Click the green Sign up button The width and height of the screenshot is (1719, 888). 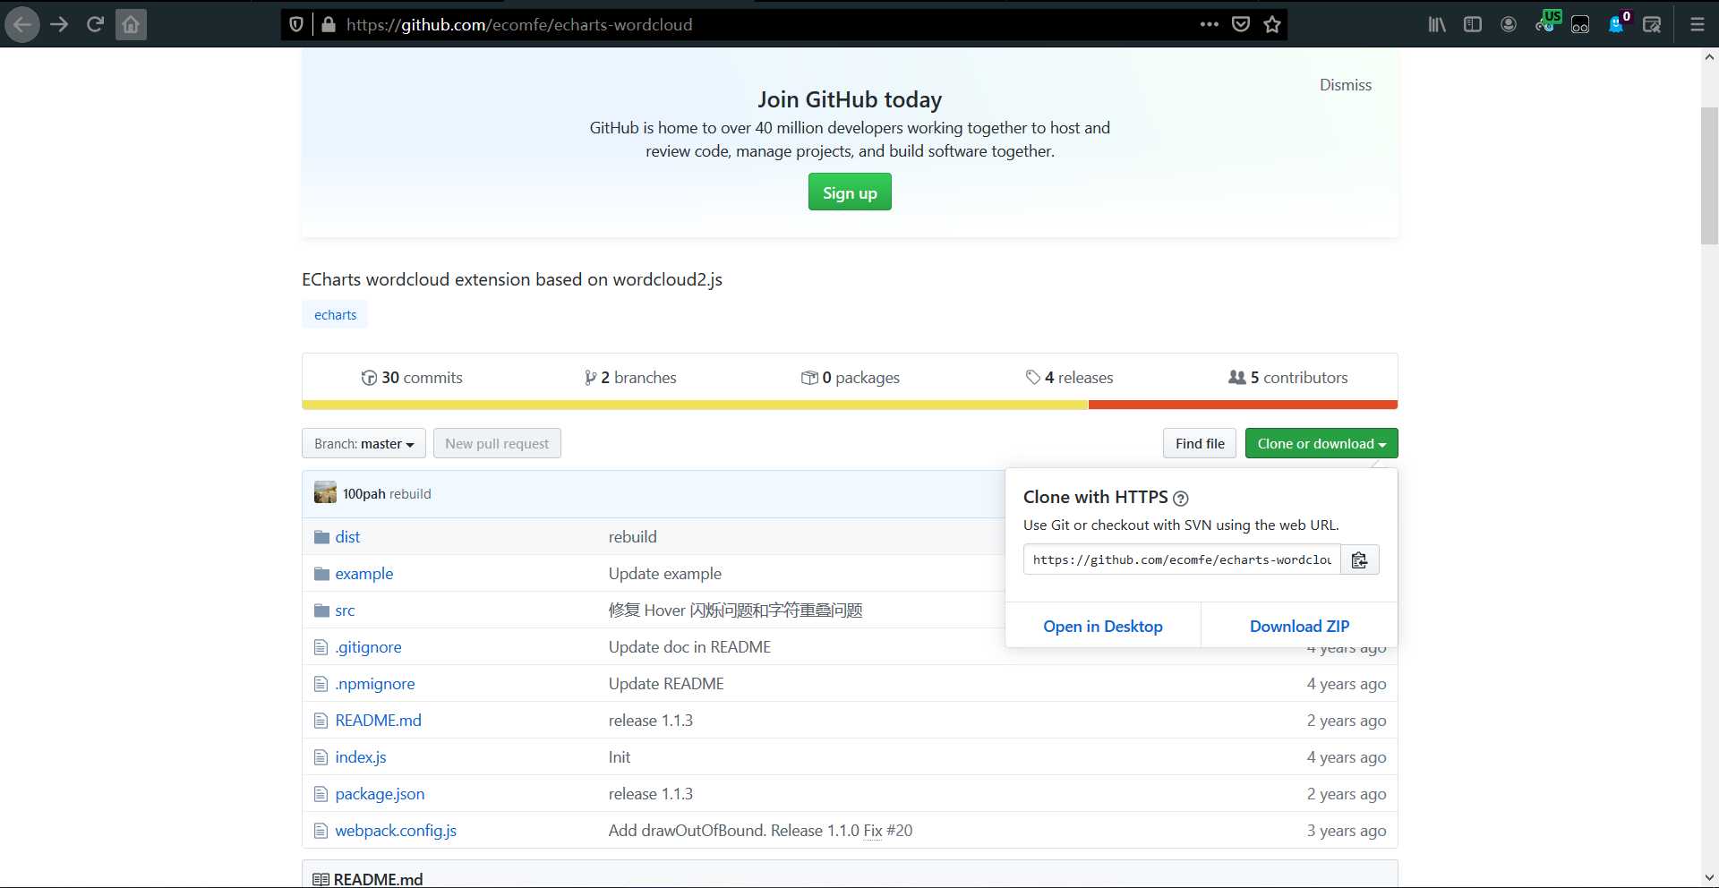coord(850,192)
